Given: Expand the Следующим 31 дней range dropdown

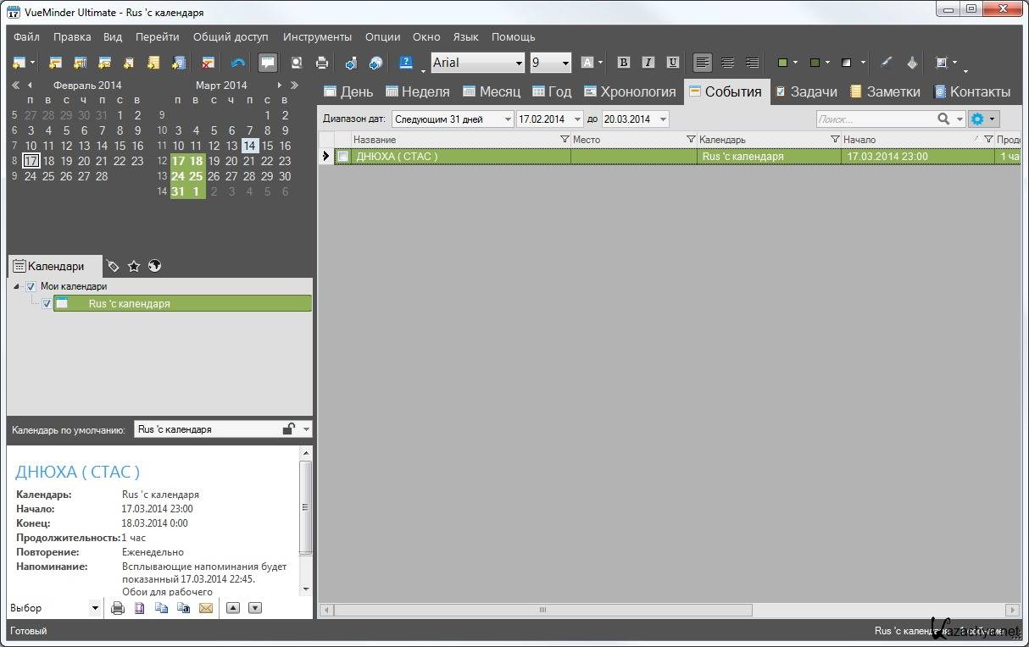Looking at the screenshot, I should (507, 119).
